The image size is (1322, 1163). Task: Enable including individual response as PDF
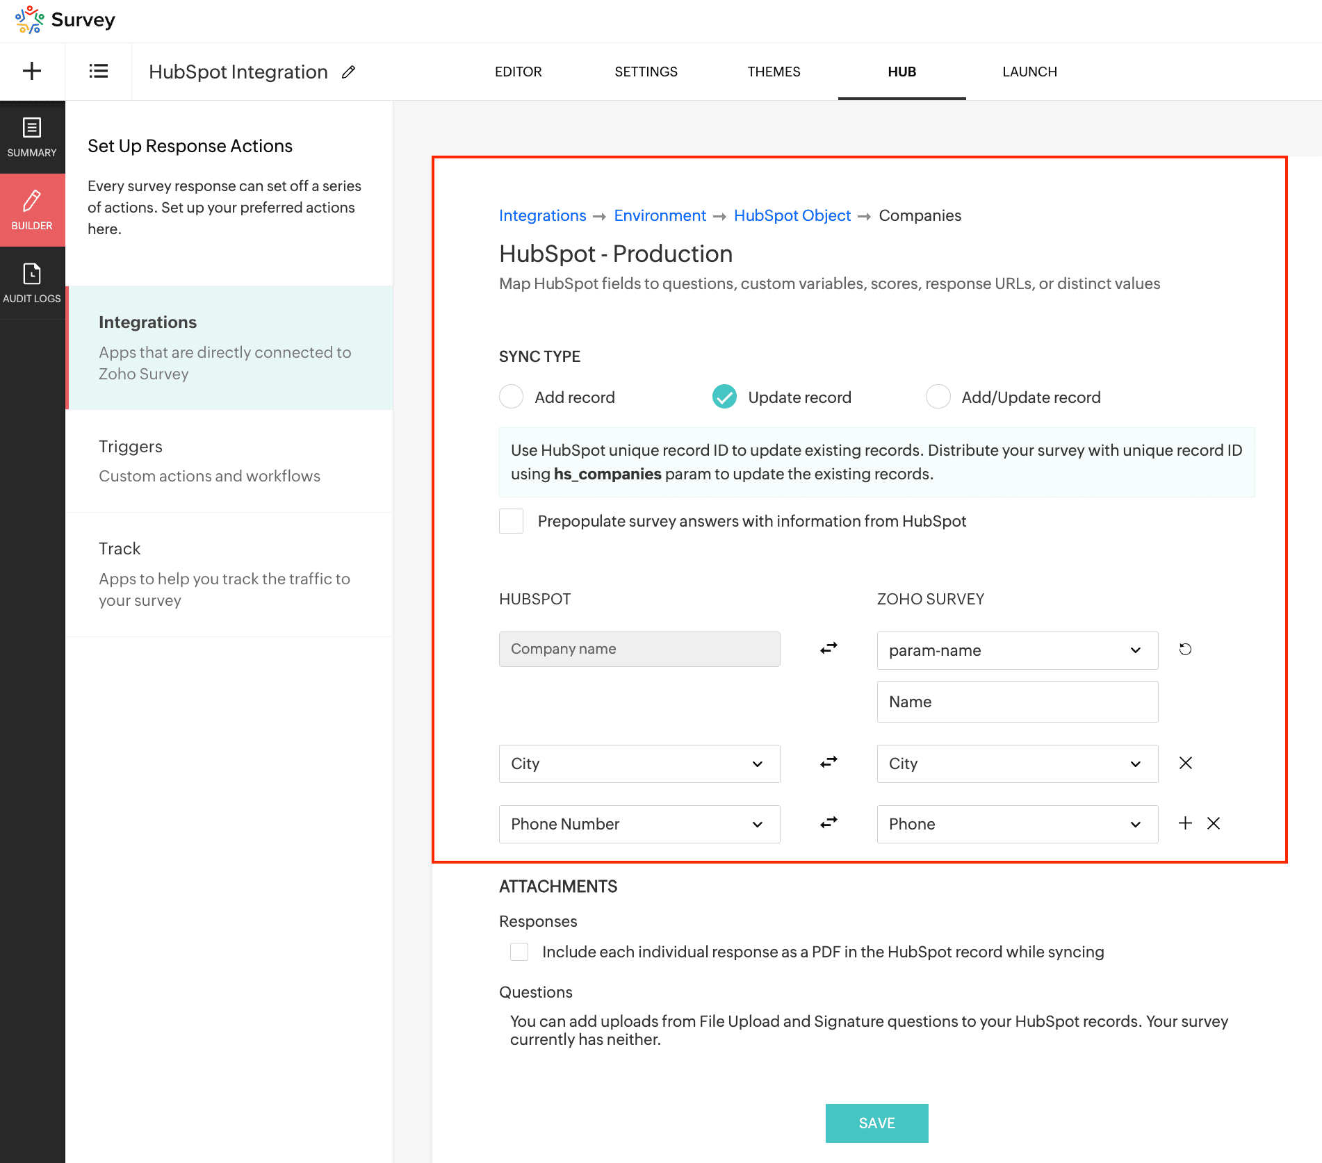point(519,952)
